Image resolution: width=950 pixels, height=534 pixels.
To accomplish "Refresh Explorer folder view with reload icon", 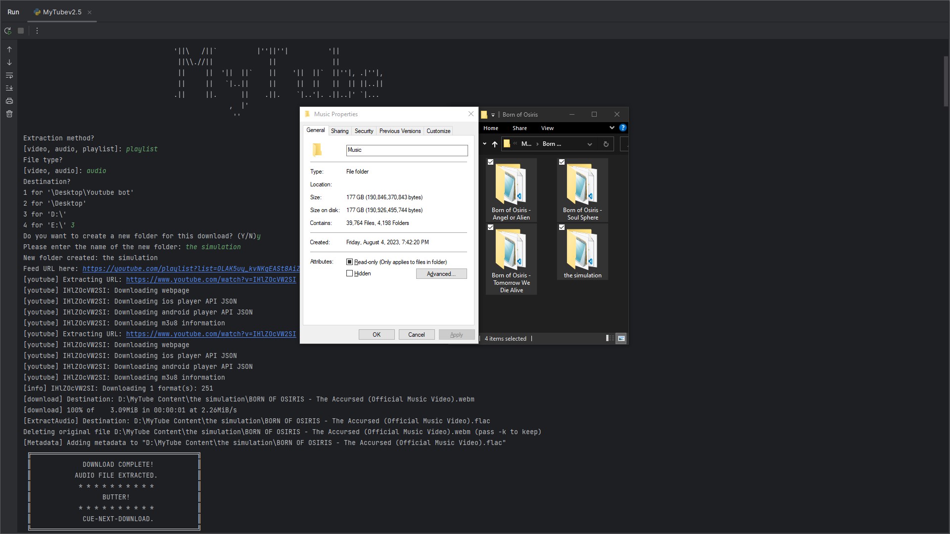I will coord(606,144).
